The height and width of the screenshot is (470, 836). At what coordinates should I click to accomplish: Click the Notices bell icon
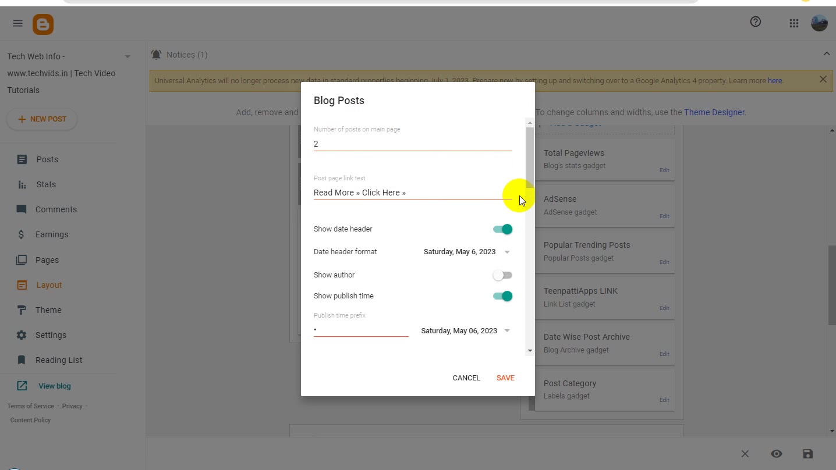(x=156, y=55)
